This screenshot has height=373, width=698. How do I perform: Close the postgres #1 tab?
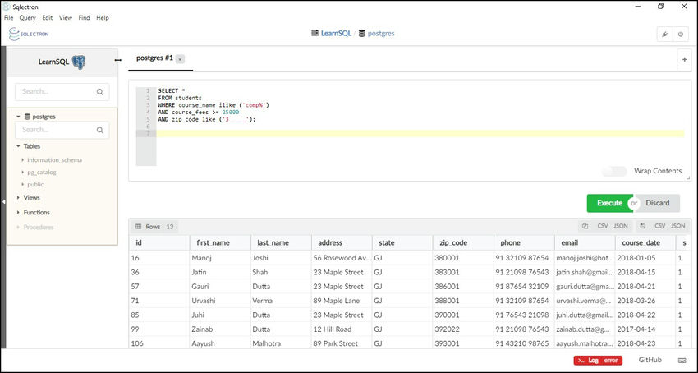[x=180, y=59]
